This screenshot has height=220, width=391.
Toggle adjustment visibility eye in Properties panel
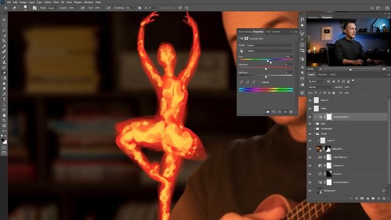pyautogui.click(x=285, y=112)
